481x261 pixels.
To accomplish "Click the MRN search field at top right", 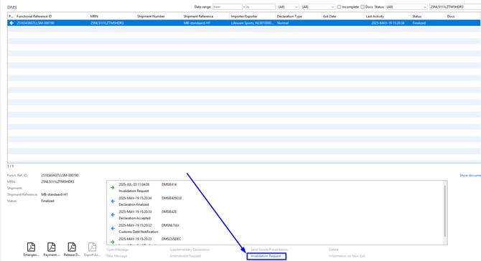I will (455, 6).
